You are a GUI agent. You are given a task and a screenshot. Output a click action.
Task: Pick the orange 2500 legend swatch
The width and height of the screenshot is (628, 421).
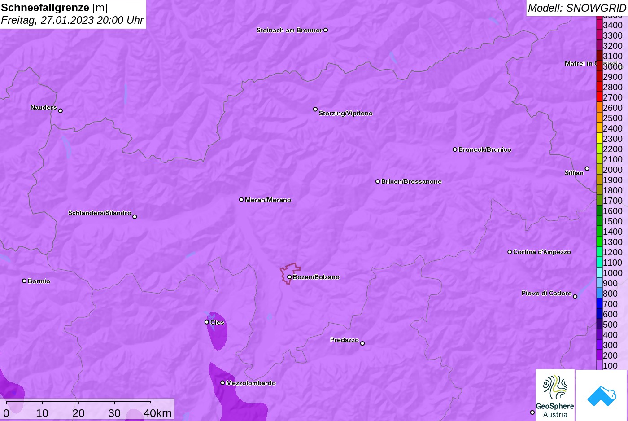point(599,118)
